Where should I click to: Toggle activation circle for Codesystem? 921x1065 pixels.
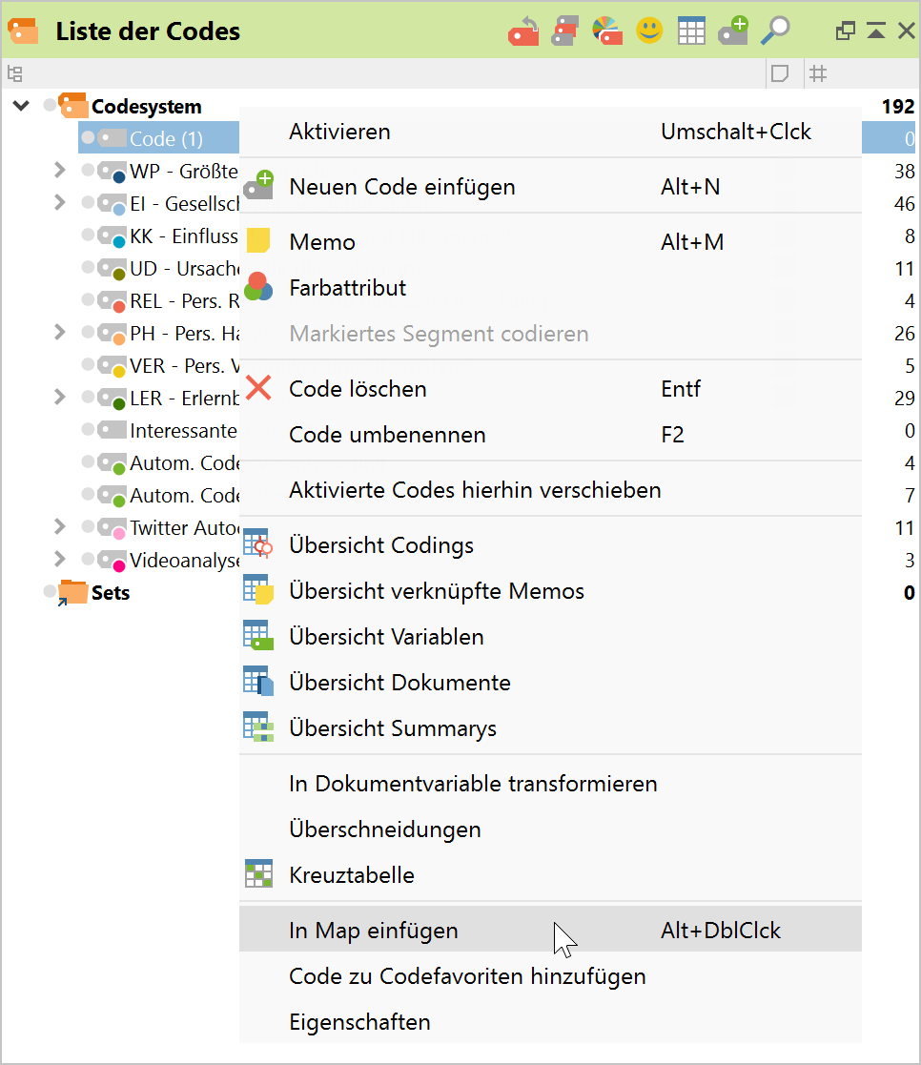[x=50, y=105]
